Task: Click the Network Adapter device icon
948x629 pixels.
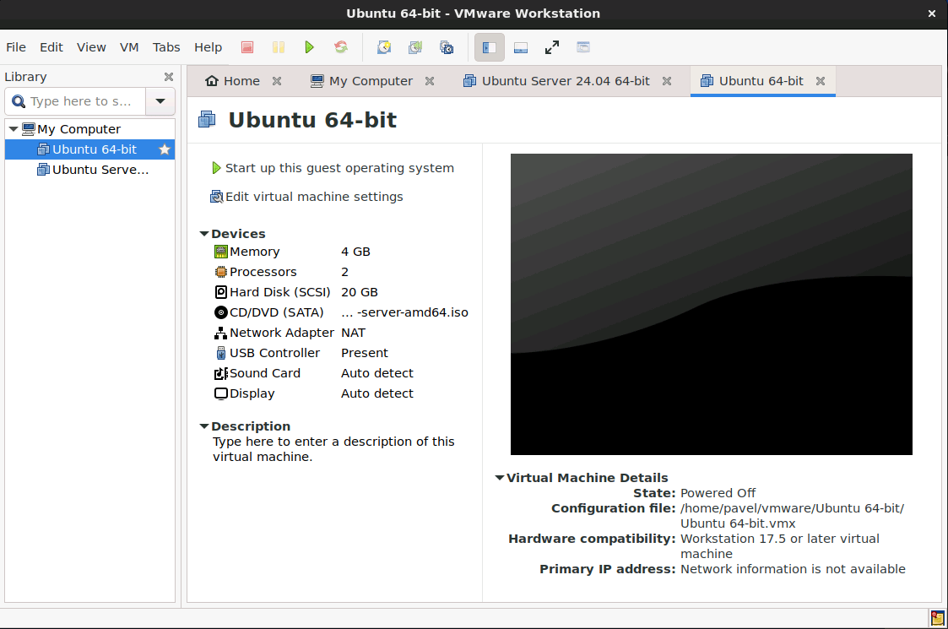Action: click(x=221, y=333)
